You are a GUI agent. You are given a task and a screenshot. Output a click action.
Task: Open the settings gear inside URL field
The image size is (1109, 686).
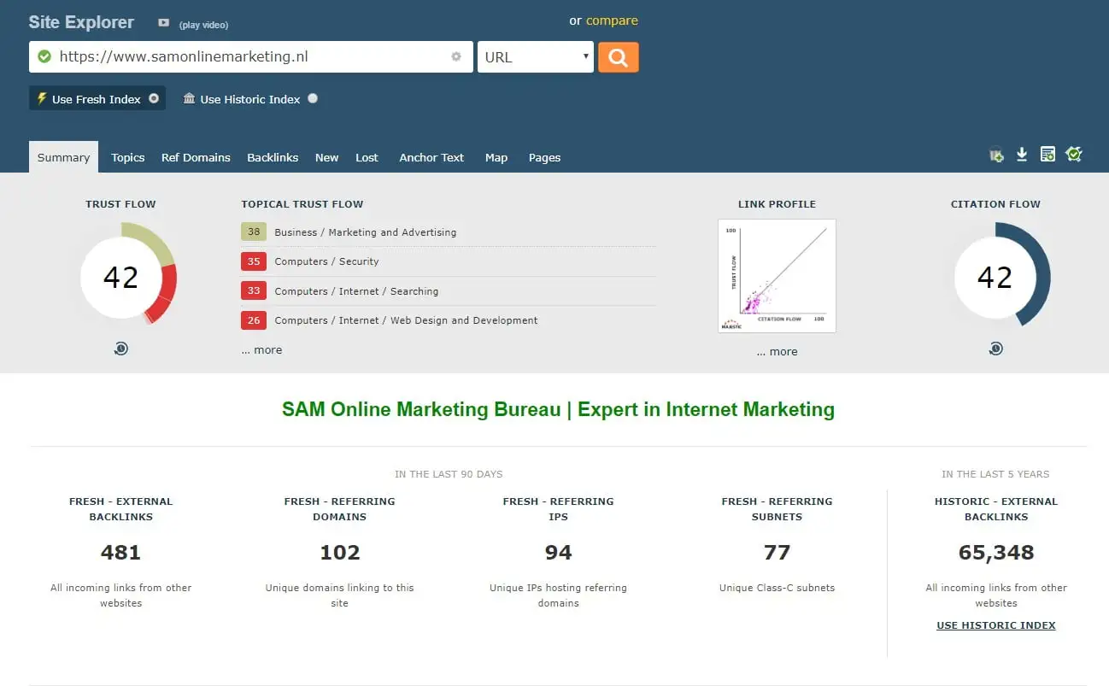tap(456, 57)
